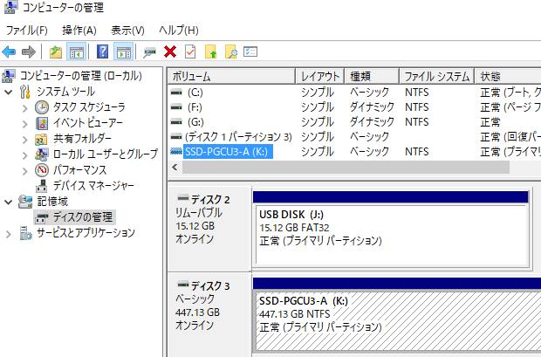Collapse the 記憶域 tree node
The width and height of the screenshot is (541, 357).
[9, 202]
